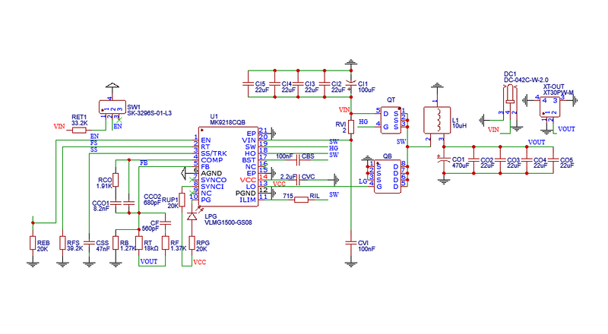
Task: Click the SYNCI pin name on U1
Action: pyautogui.click(x=213, y=187)
